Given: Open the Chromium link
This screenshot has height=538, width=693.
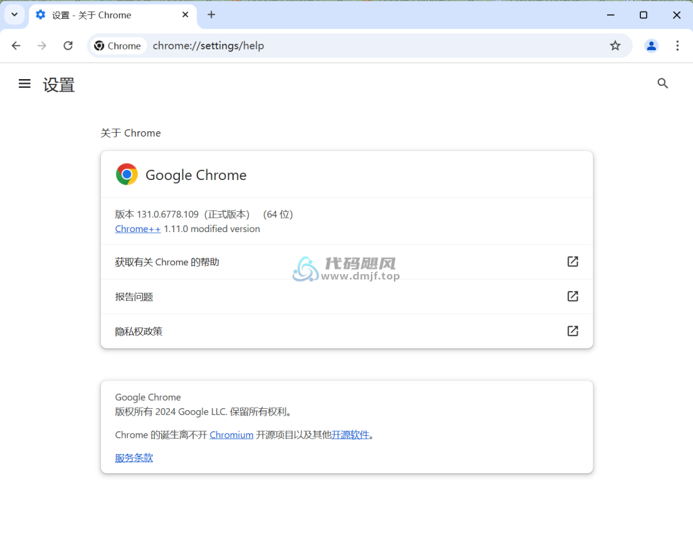Looking at the screenshot, I should 231,435.
